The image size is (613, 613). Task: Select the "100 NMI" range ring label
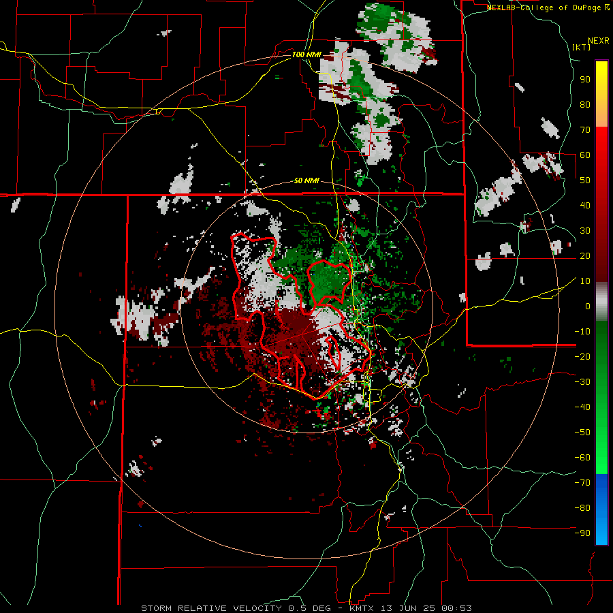point(306,54)
